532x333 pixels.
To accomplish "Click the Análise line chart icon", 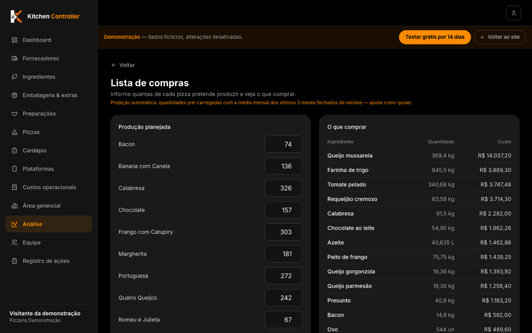I will point(15,224).
